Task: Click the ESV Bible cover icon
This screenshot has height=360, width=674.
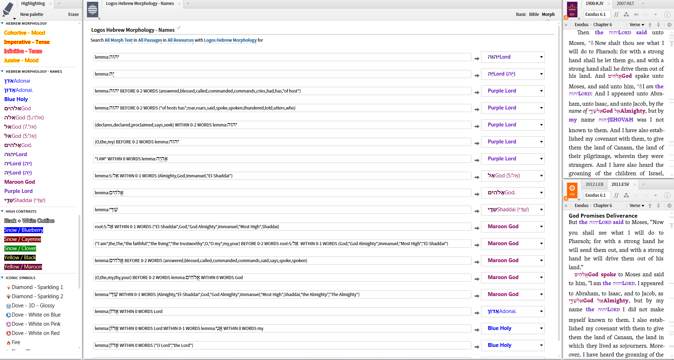Action: coord(572,190)
